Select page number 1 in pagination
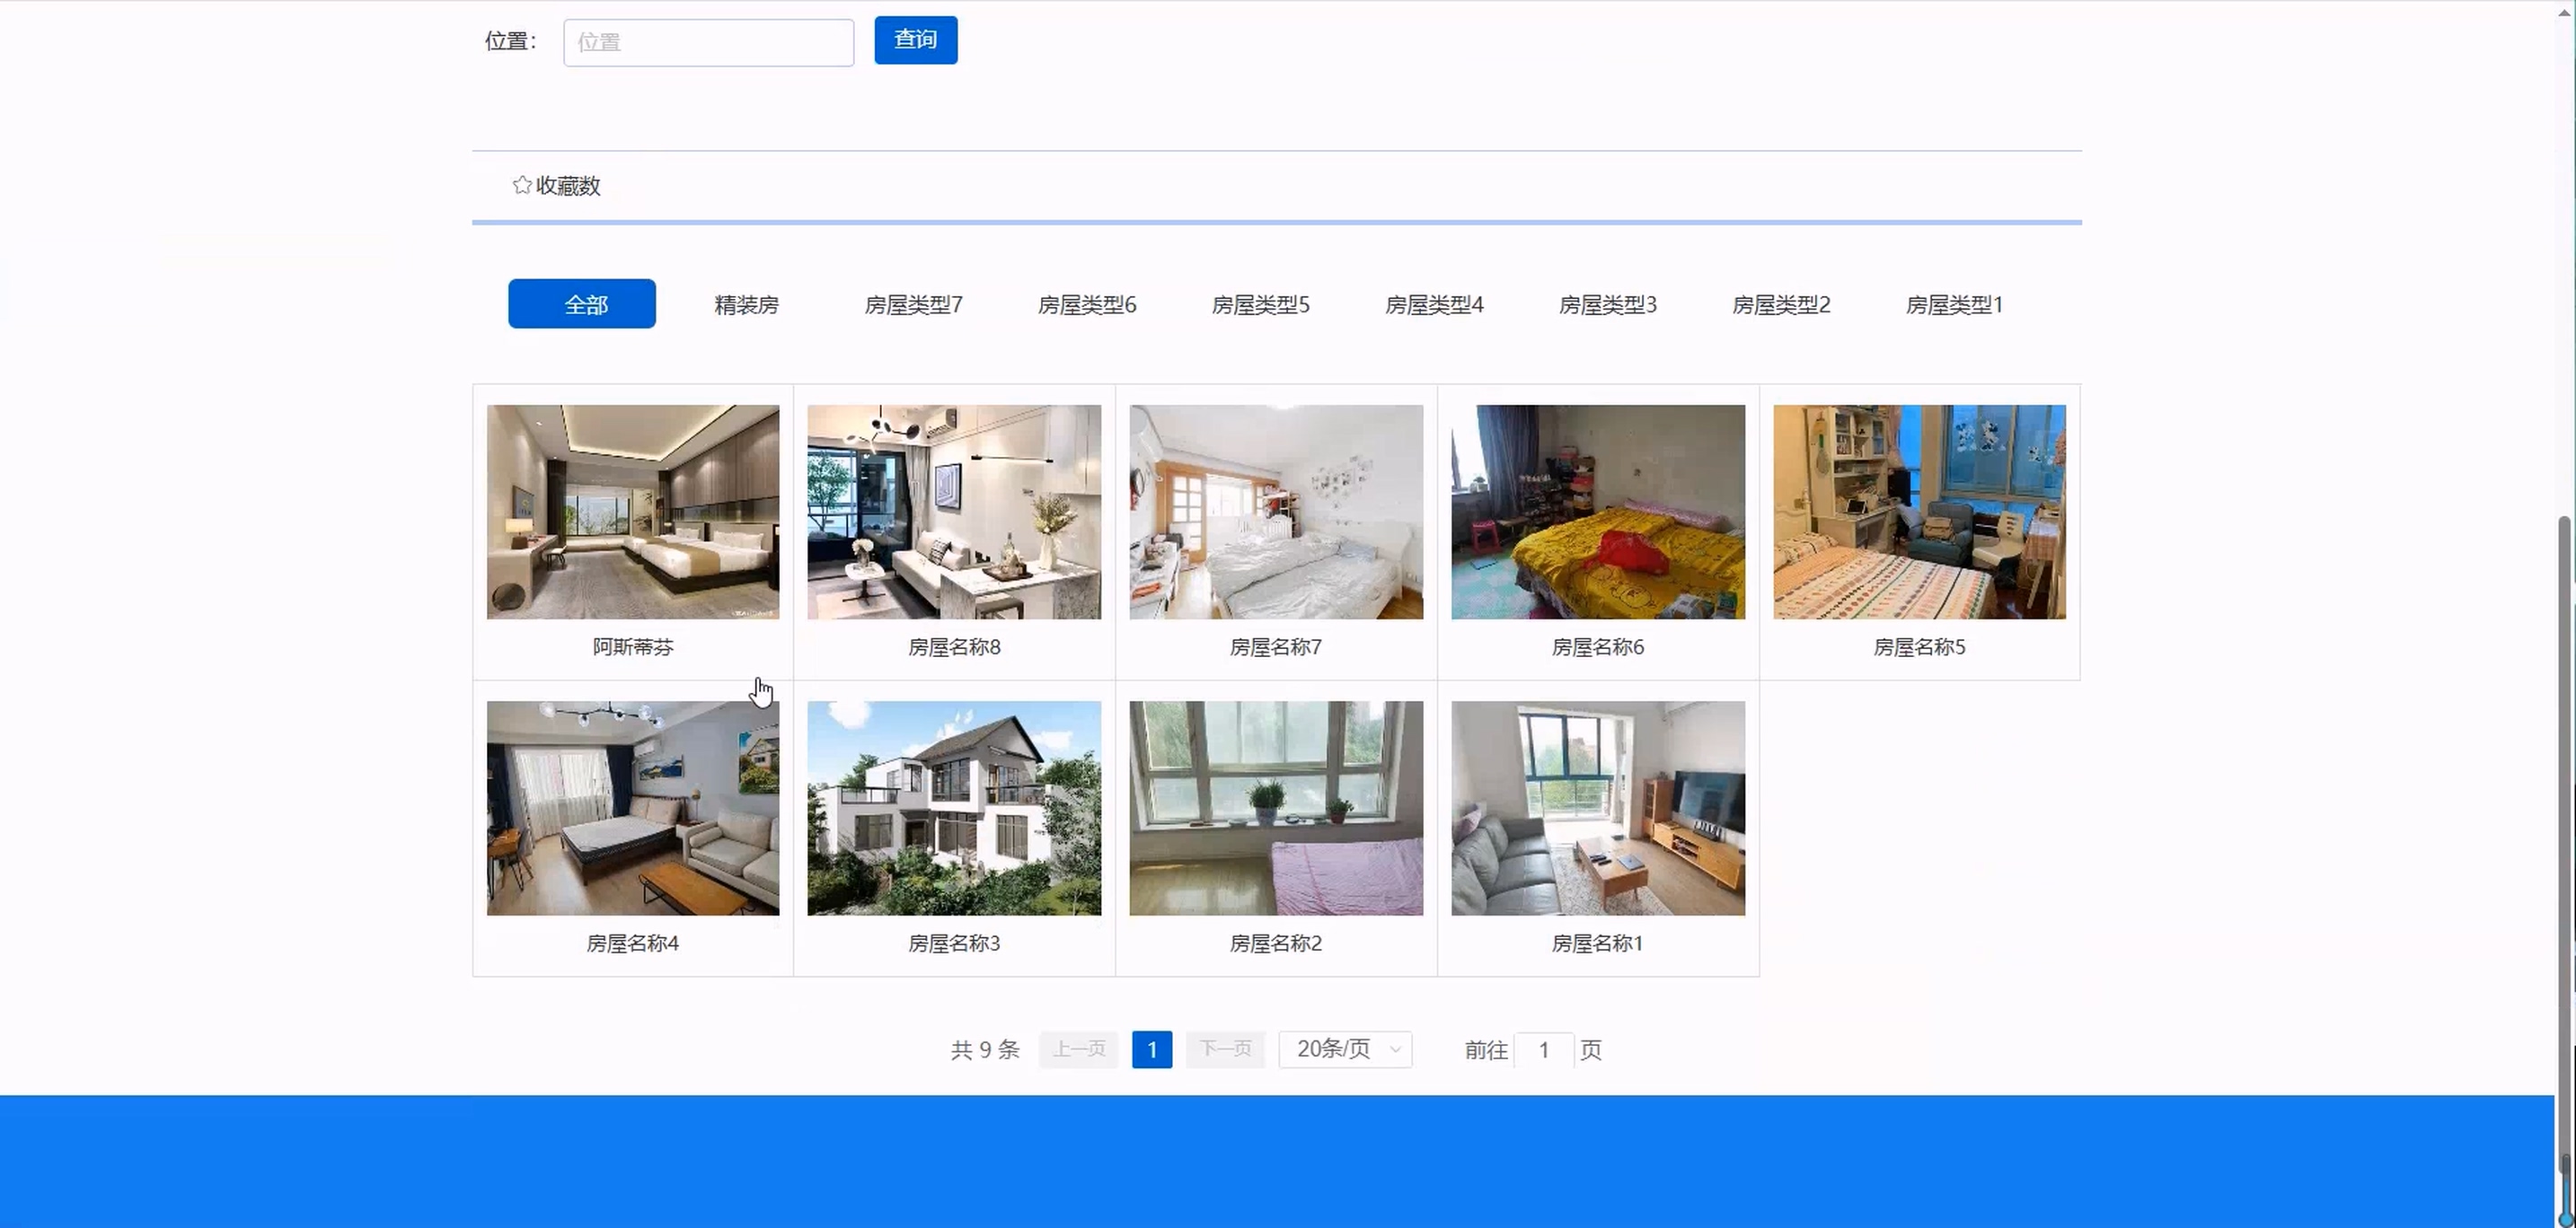Viewport: 2576px width, 1228px height. tap(1152, 1050)
